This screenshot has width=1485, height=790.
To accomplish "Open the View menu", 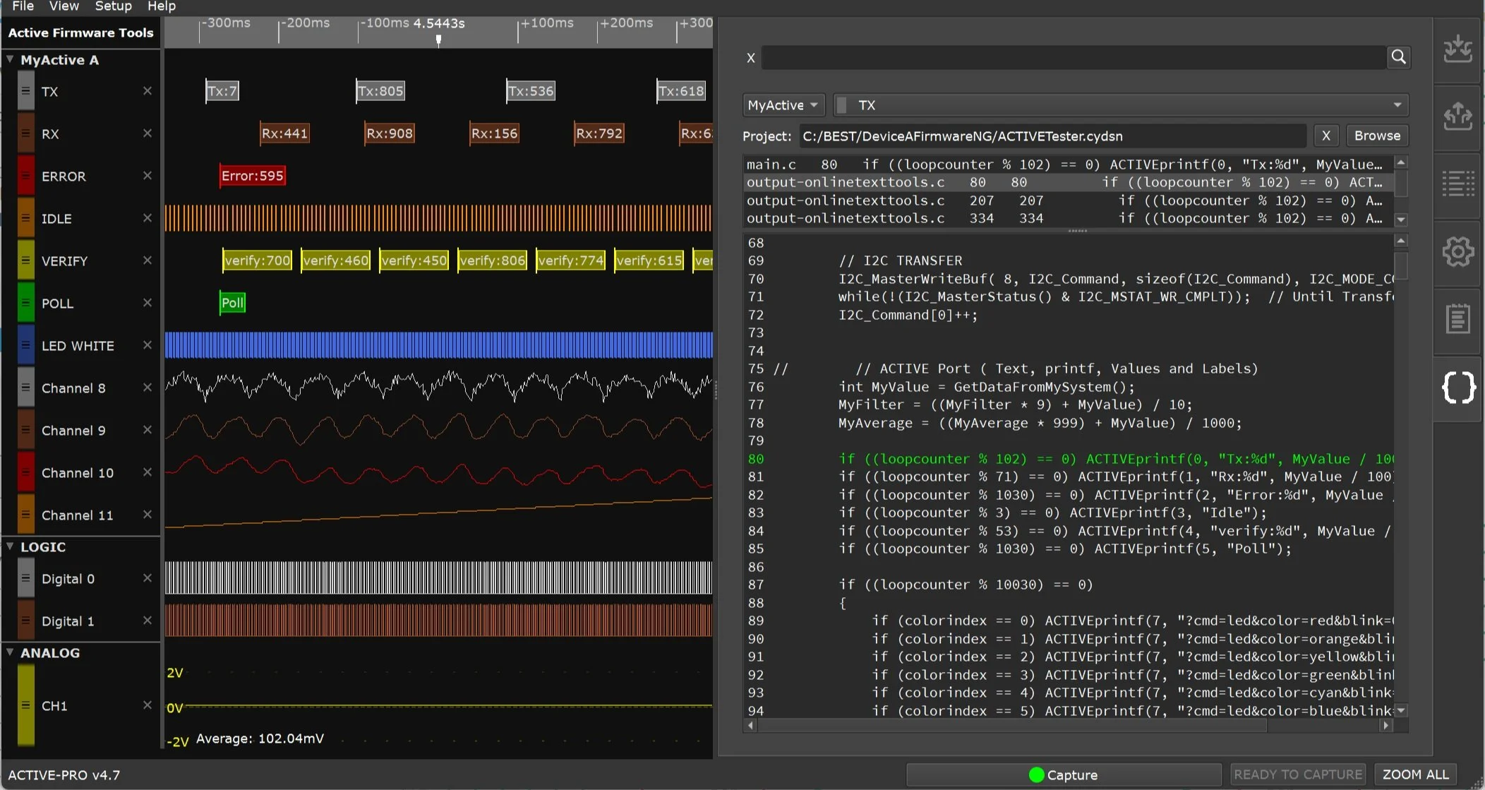I will pyautogui.click(x=64, y=6).
